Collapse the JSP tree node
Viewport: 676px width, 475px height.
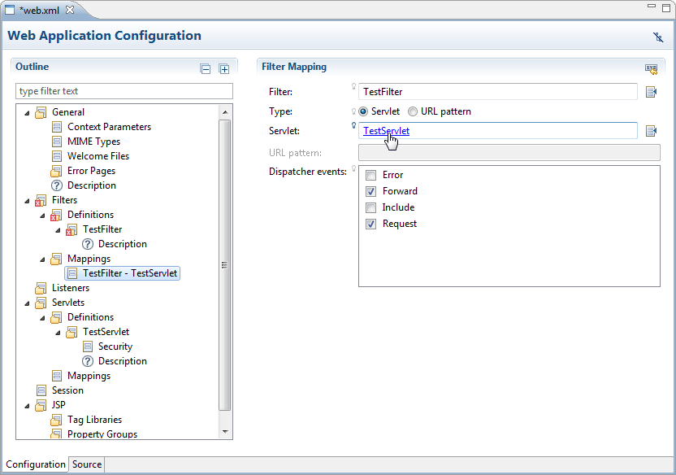coord(27,406)
